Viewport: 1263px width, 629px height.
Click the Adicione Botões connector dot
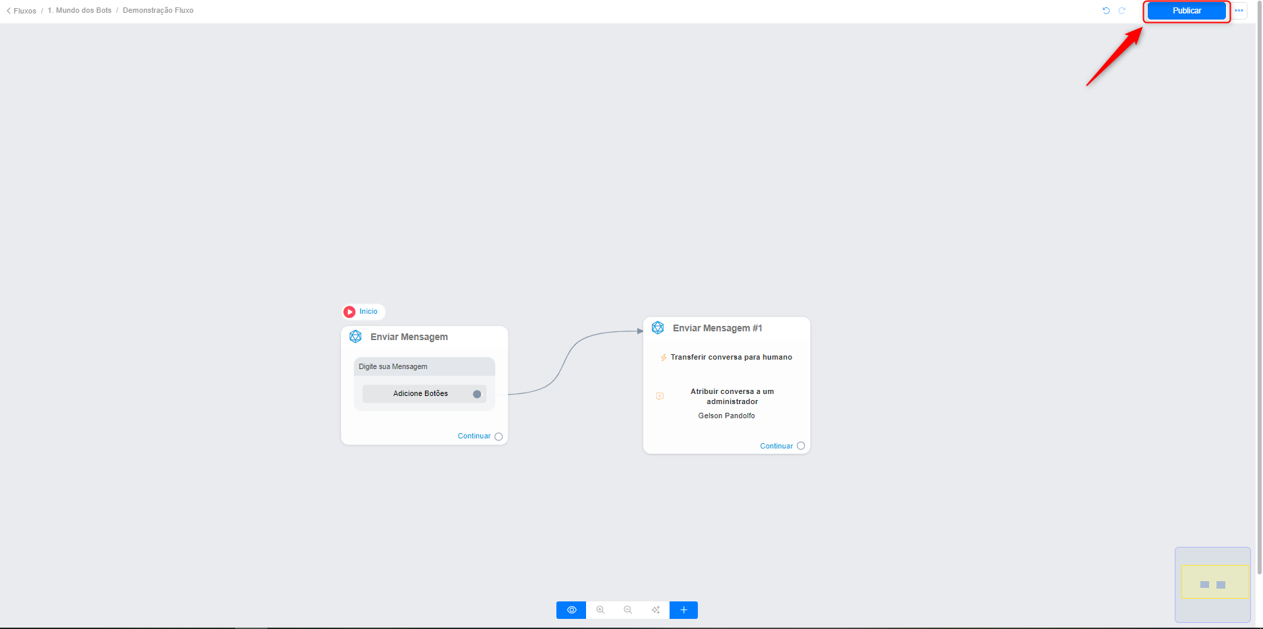tap(477, 394)
